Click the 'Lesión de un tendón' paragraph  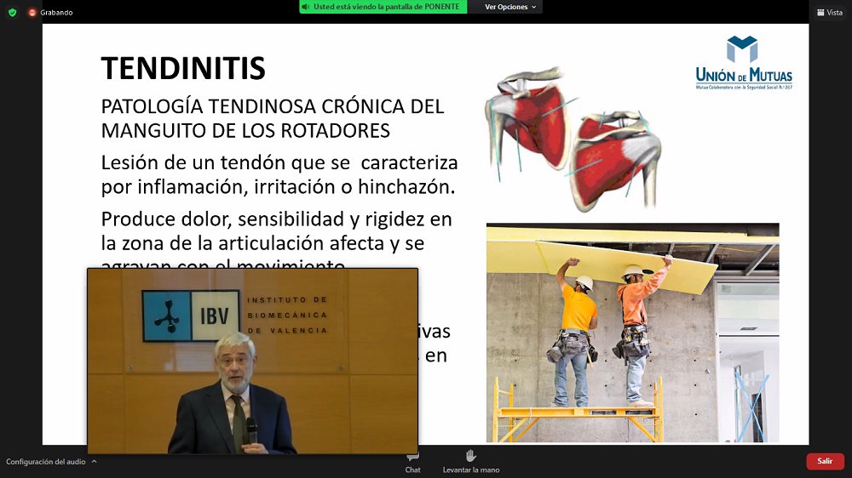coord(279,174)
